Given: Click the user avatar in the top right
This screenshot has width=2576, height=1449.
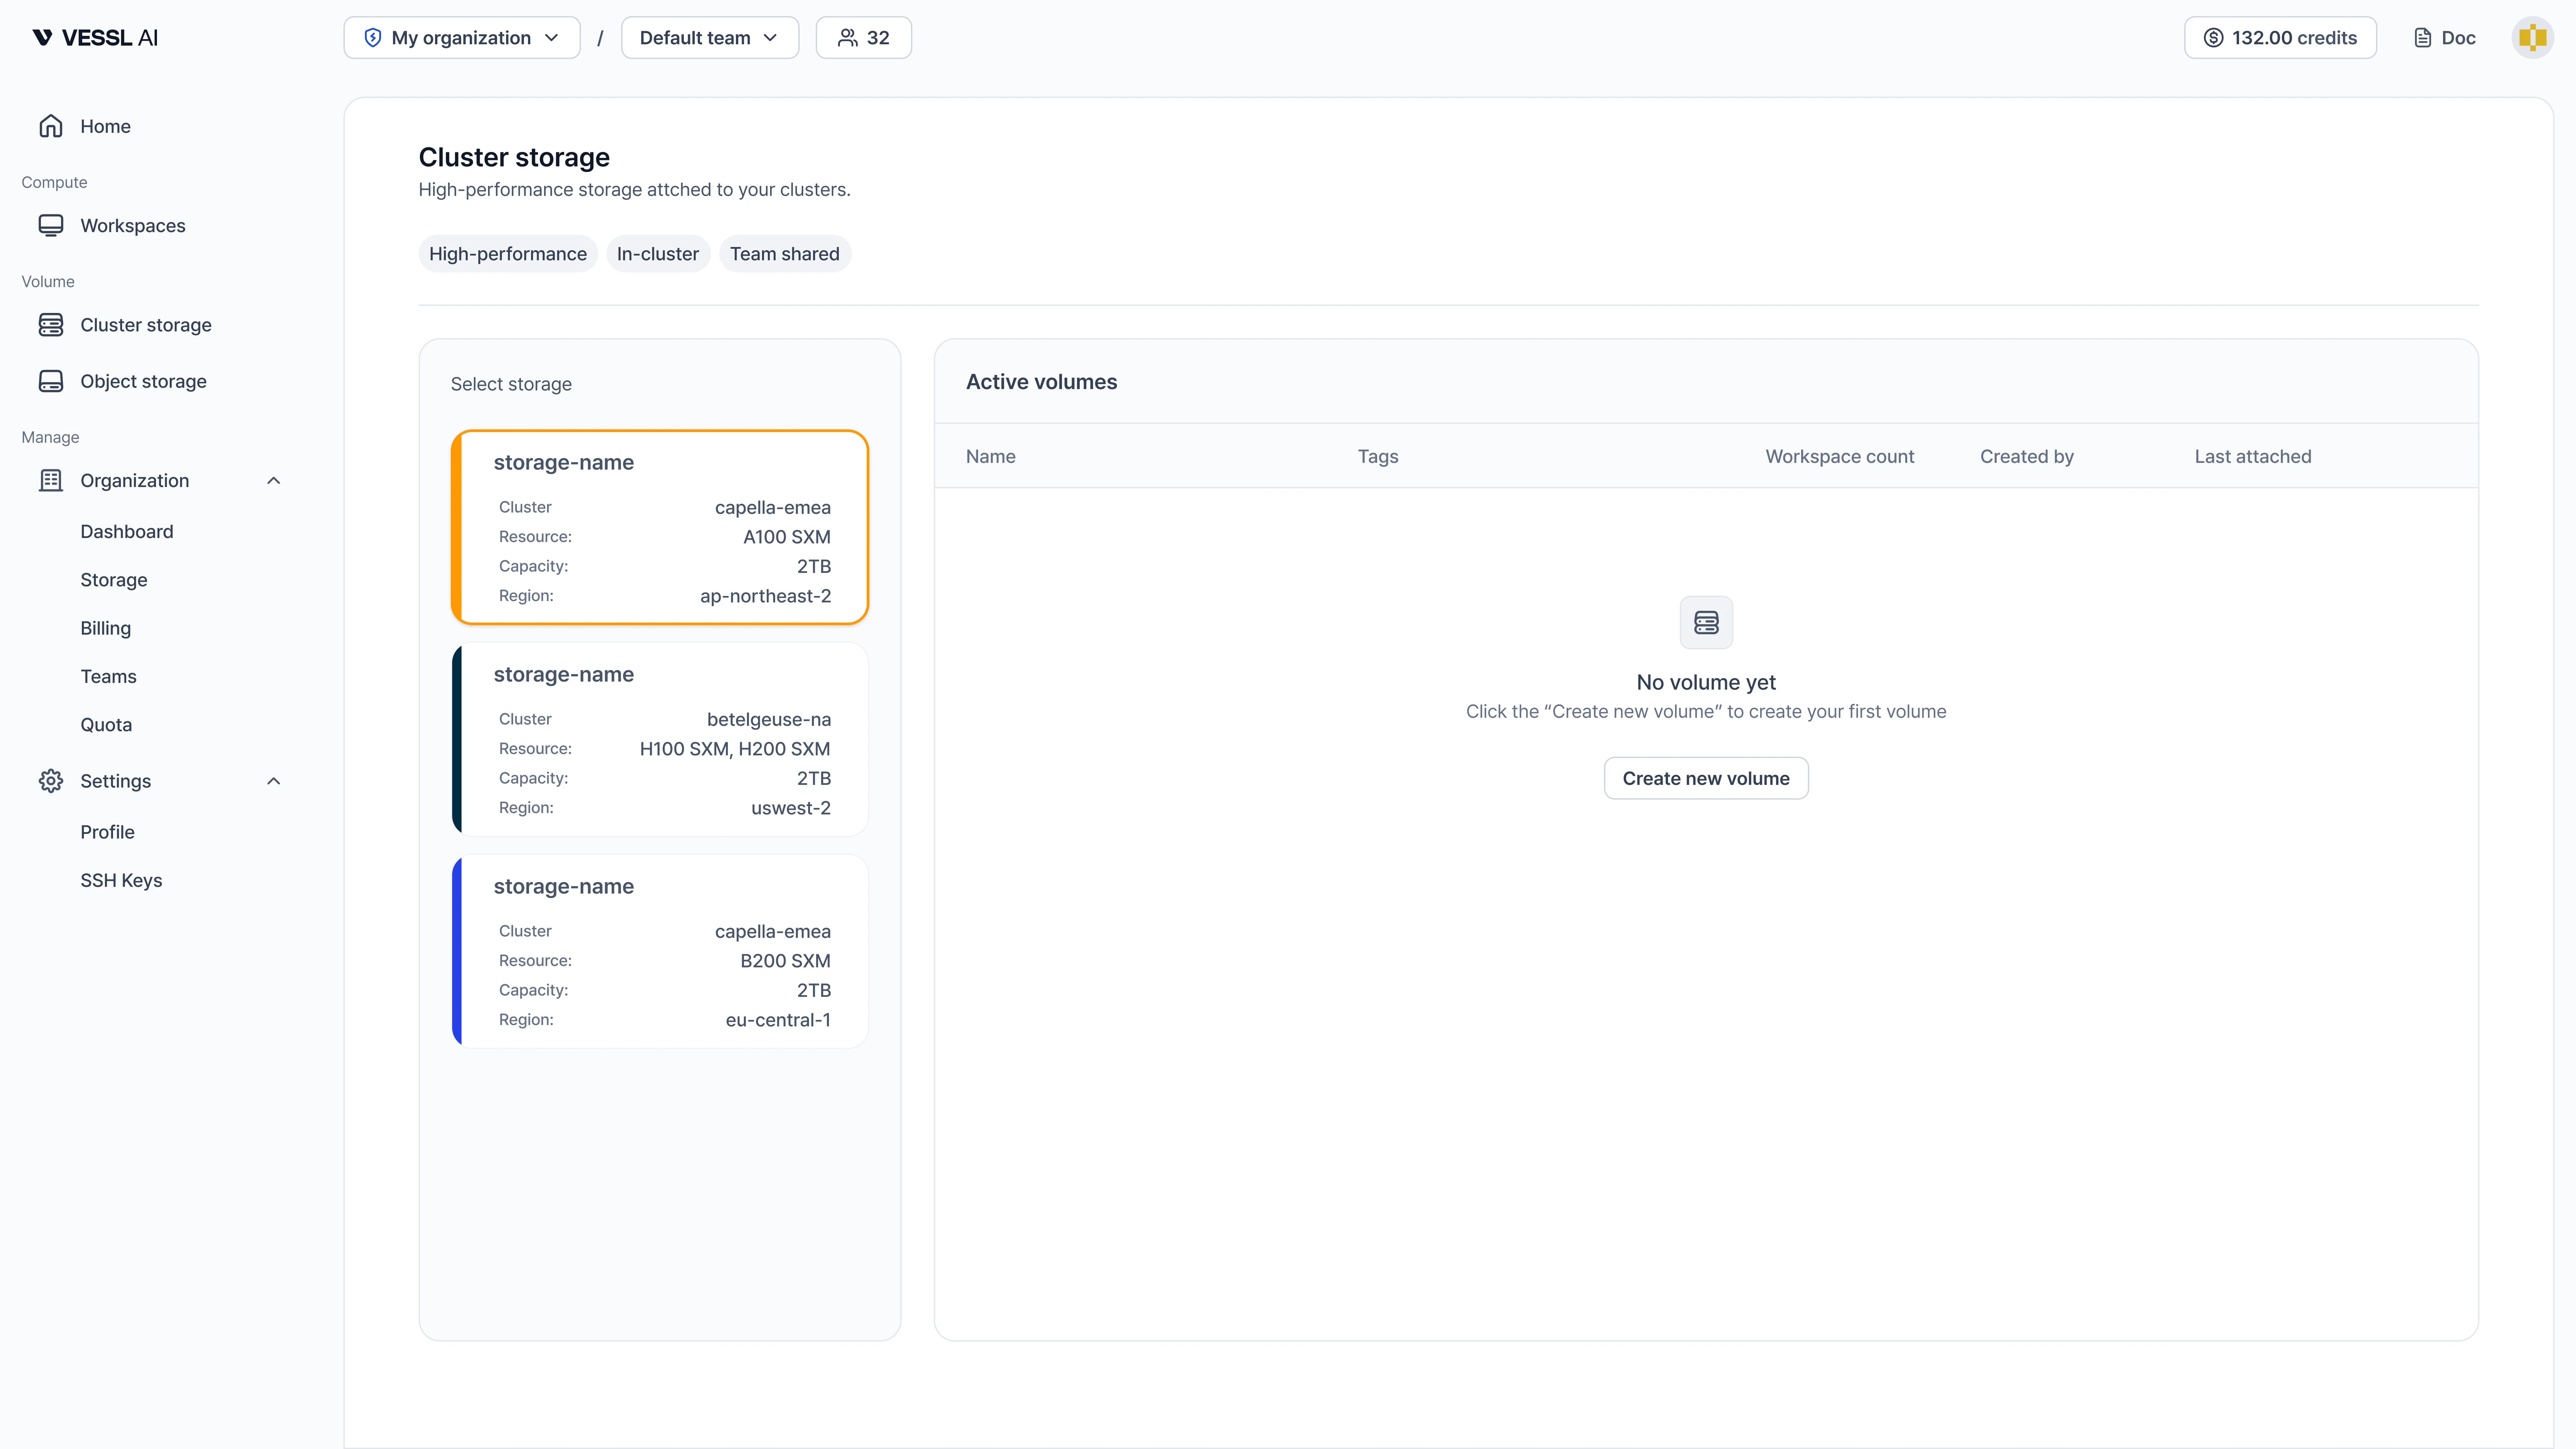Looking at the screenshot, I should (2532, 37).
